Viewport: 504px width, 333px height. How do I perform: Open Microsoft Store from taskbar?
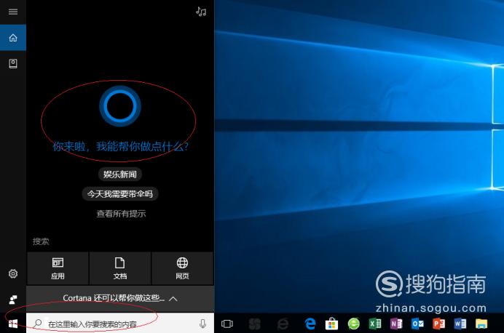click(331, 324)
